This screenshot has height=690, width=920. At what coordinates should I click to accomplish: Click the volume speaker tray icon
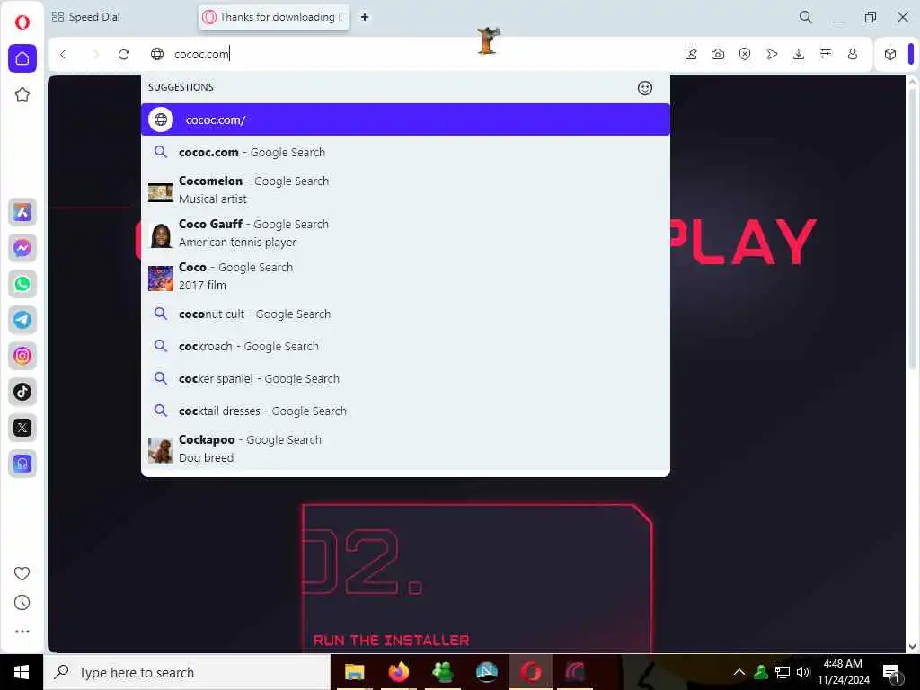coord(803,672)
